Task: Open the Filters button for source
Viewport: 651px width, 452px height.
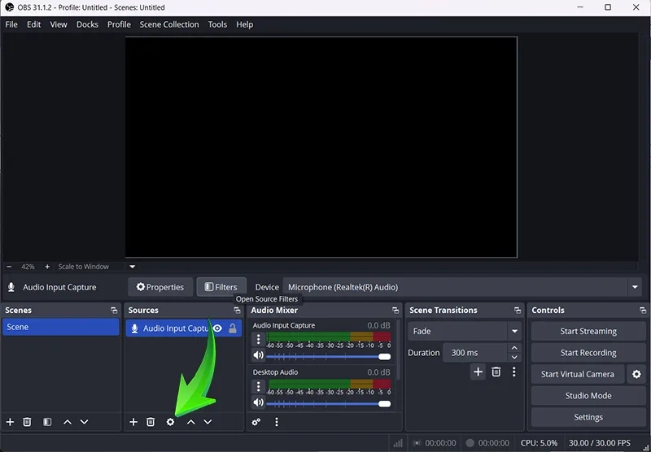Action: [x=221, y=287]
